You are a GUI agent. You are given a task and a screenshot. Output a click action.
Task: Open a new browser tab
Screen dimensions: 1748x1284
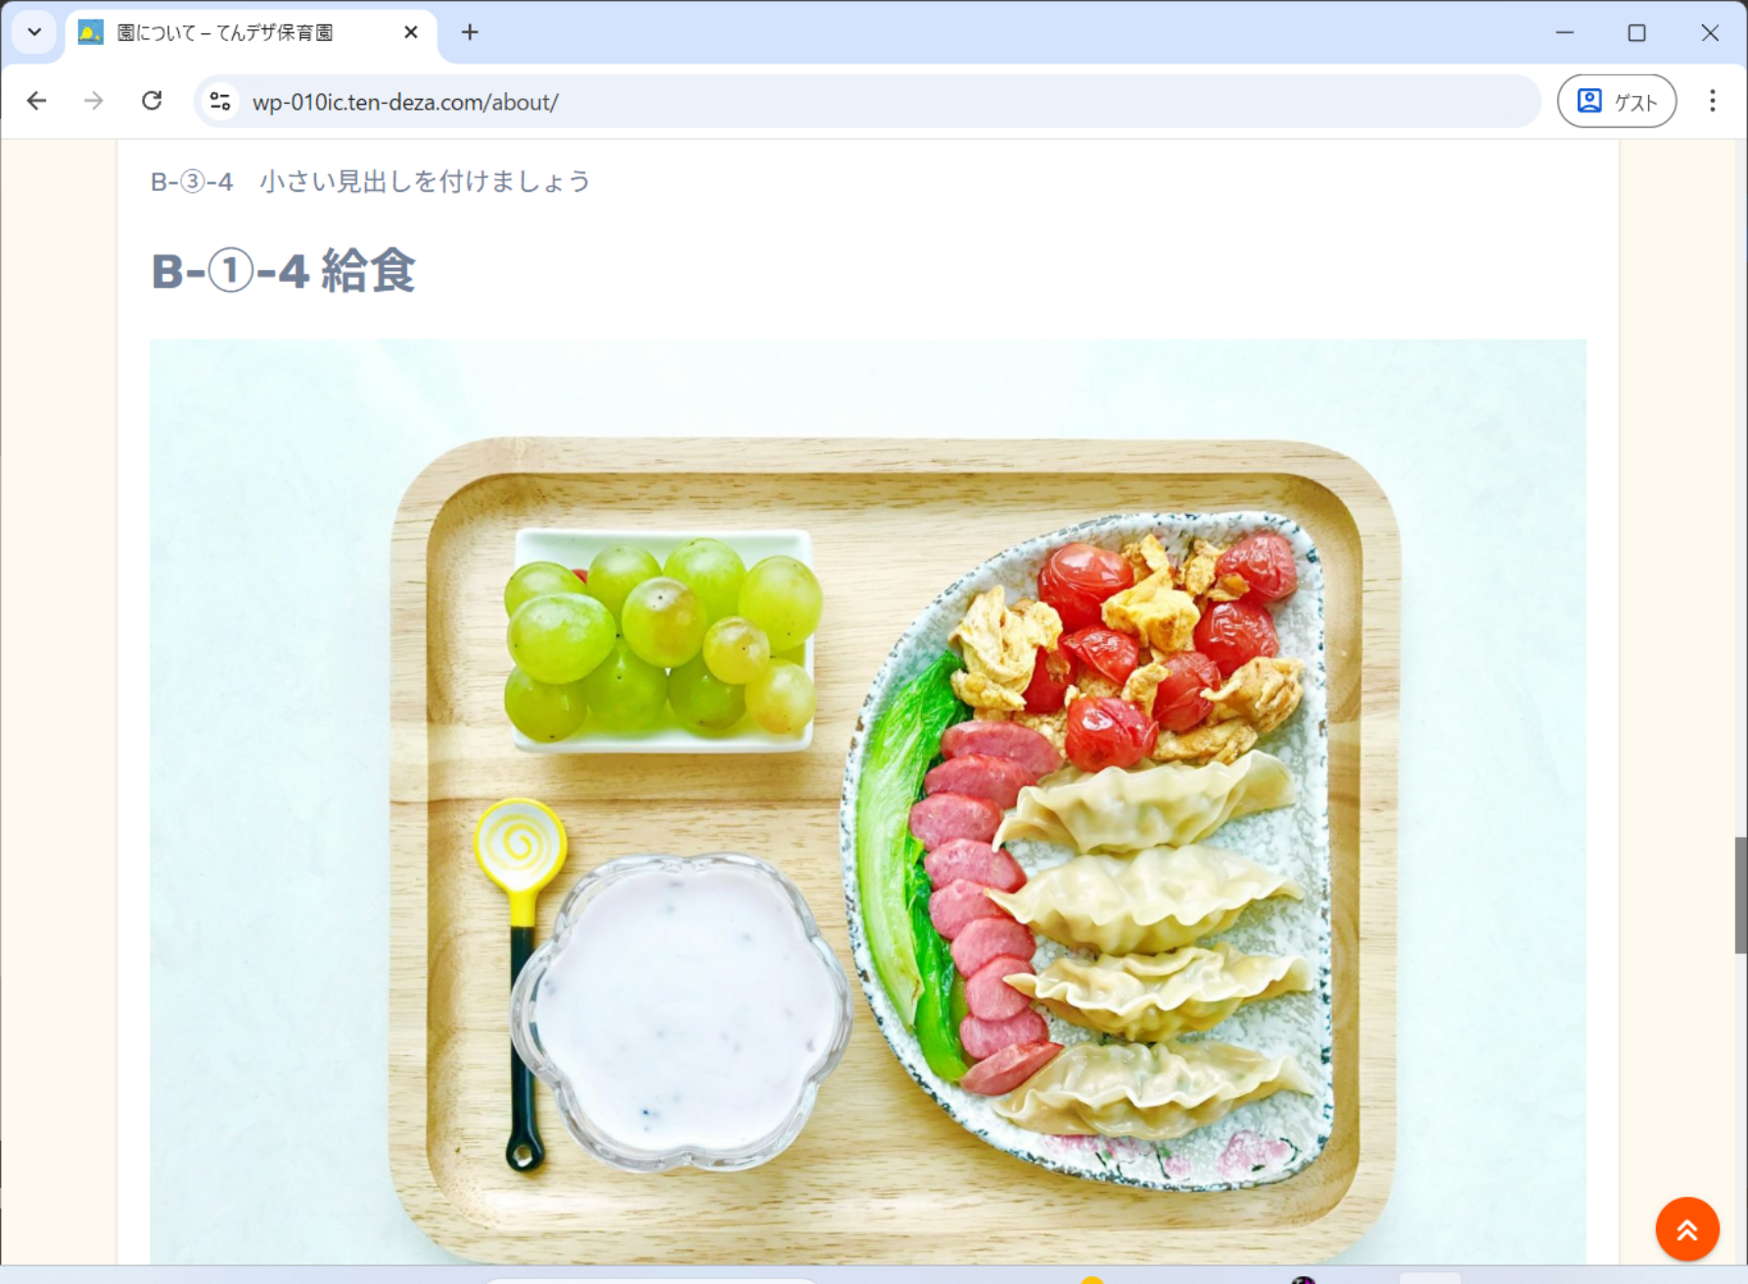click(470, 32)
